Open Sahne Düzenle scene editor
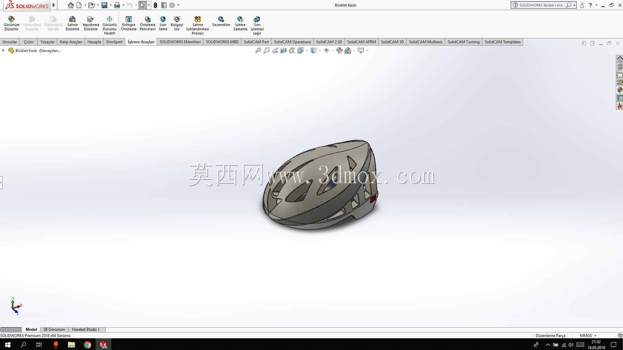Screen dimensions: 623x350 (72, 23)
